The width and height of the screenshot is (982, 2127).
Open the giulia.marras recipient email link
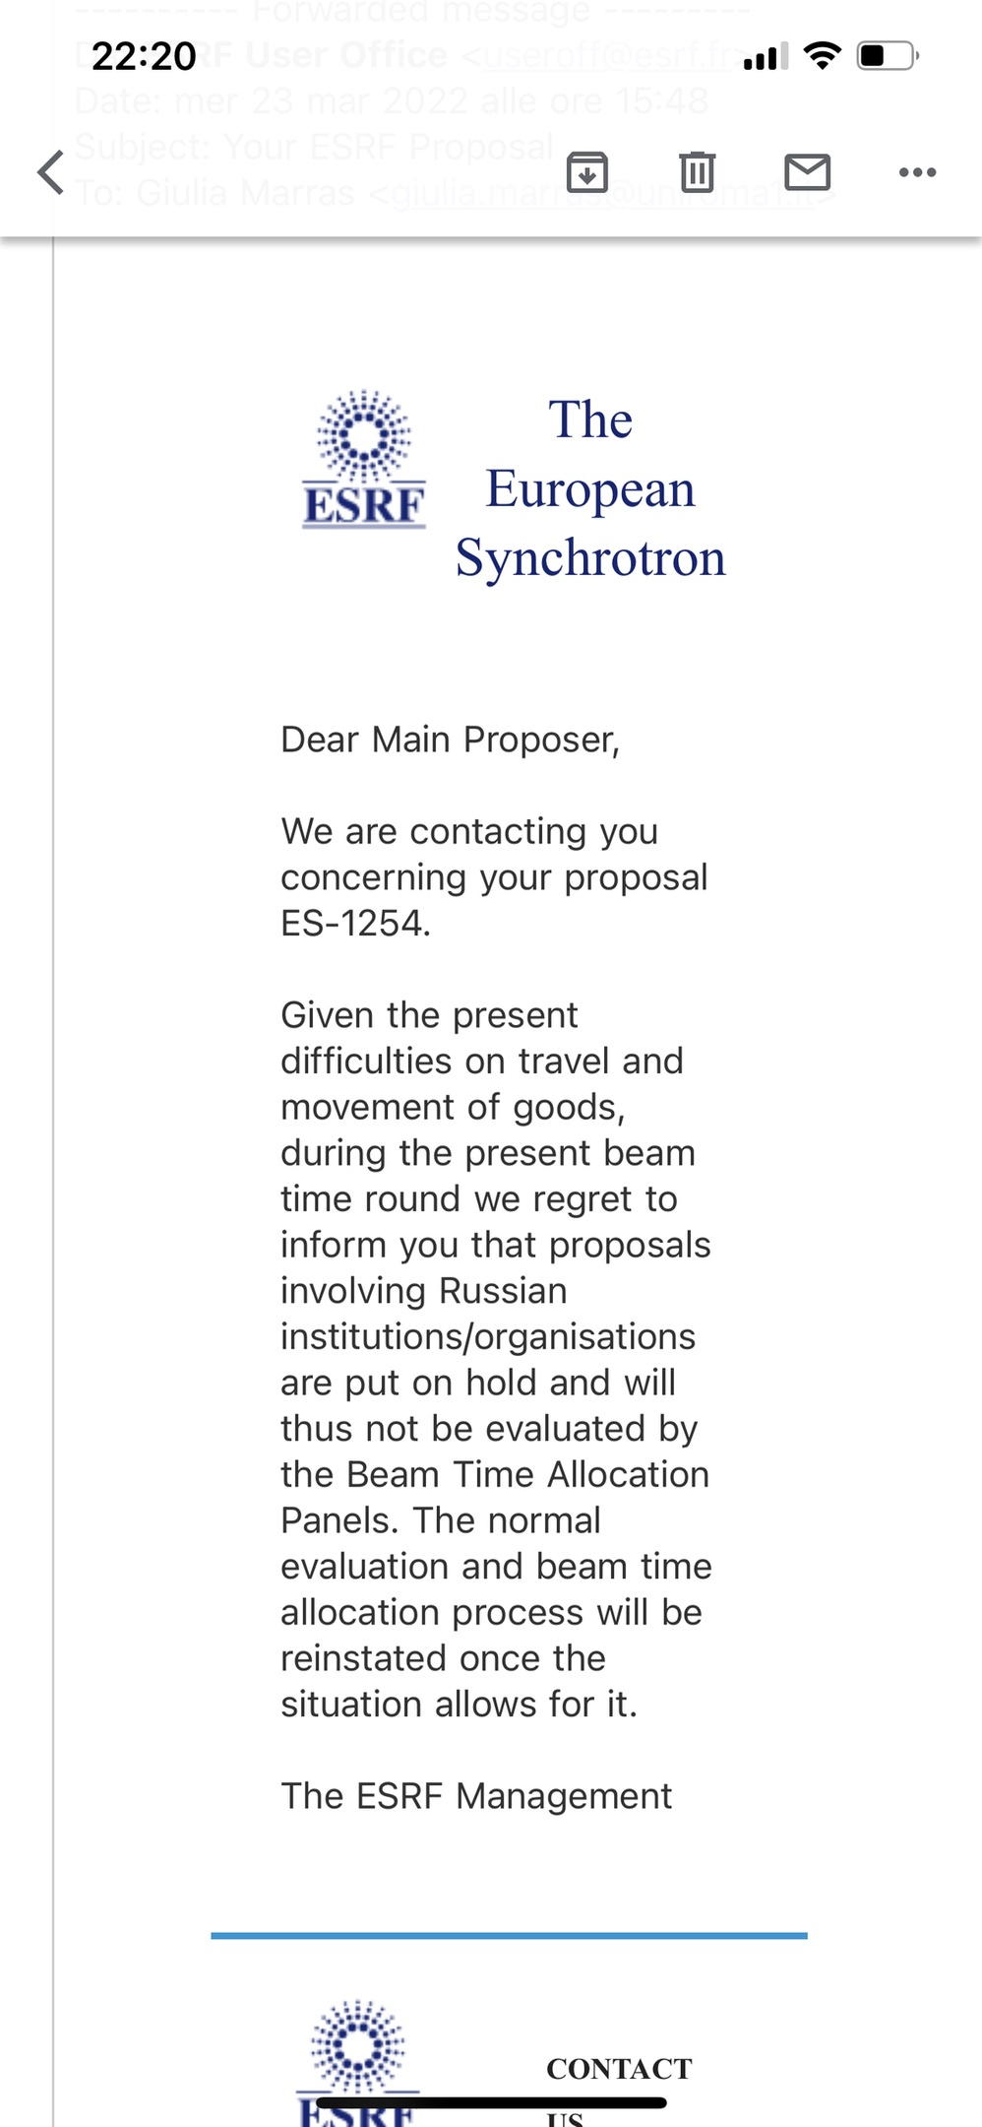[602, 193]
